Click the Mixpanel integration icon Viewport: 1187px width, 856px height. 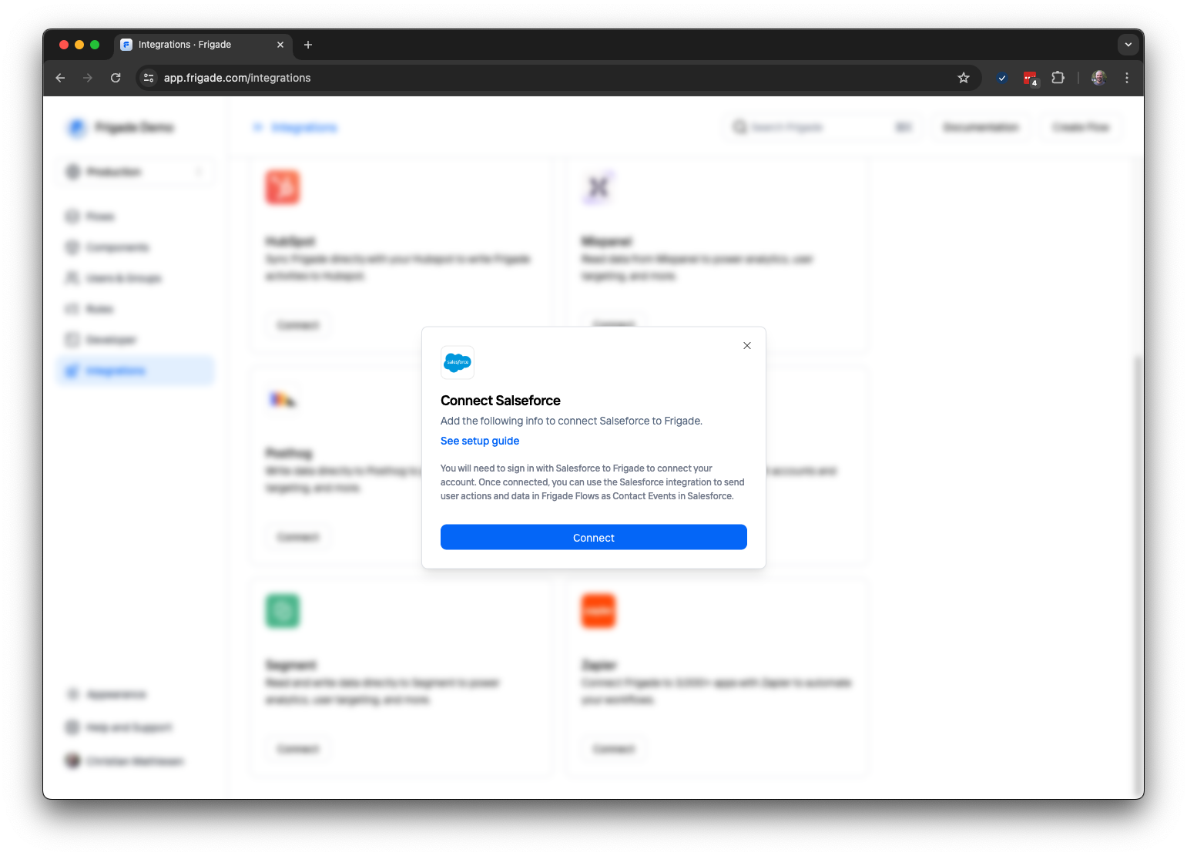click(599, 187)
